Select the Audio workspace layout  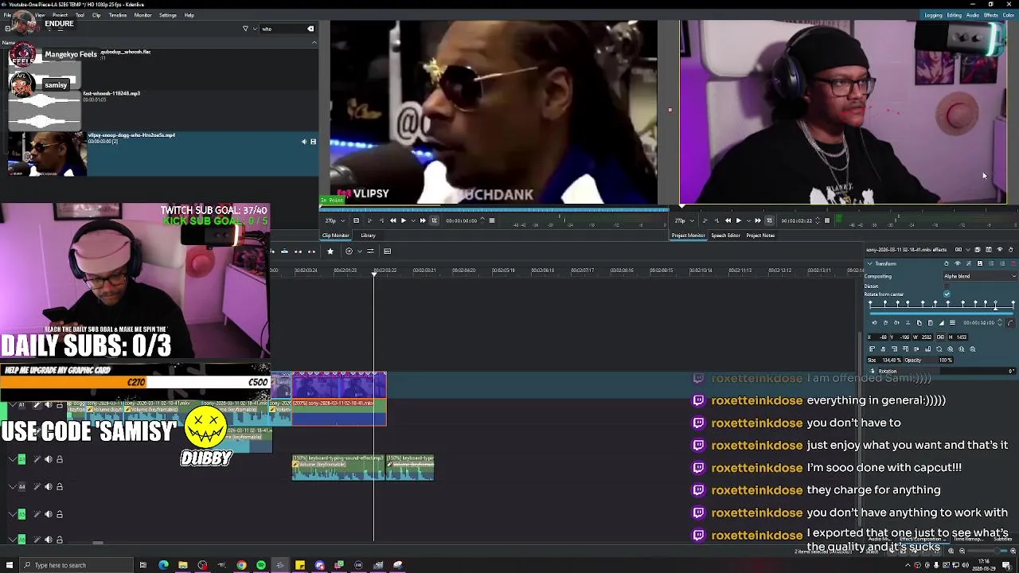pos(973,15)
